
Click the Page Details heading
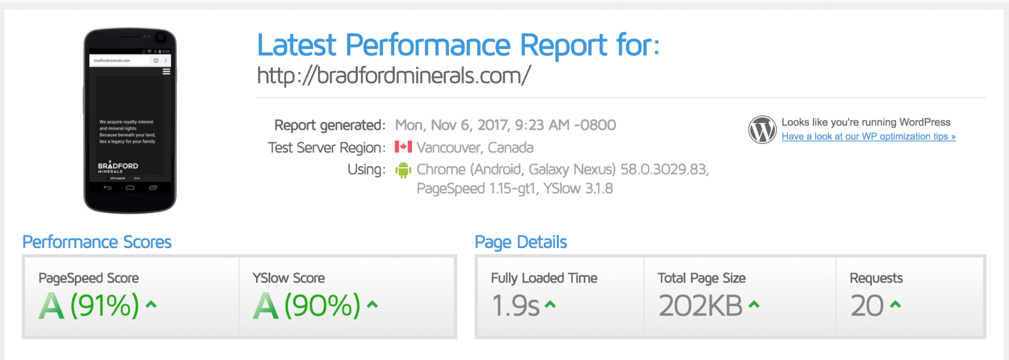point(521,242)
